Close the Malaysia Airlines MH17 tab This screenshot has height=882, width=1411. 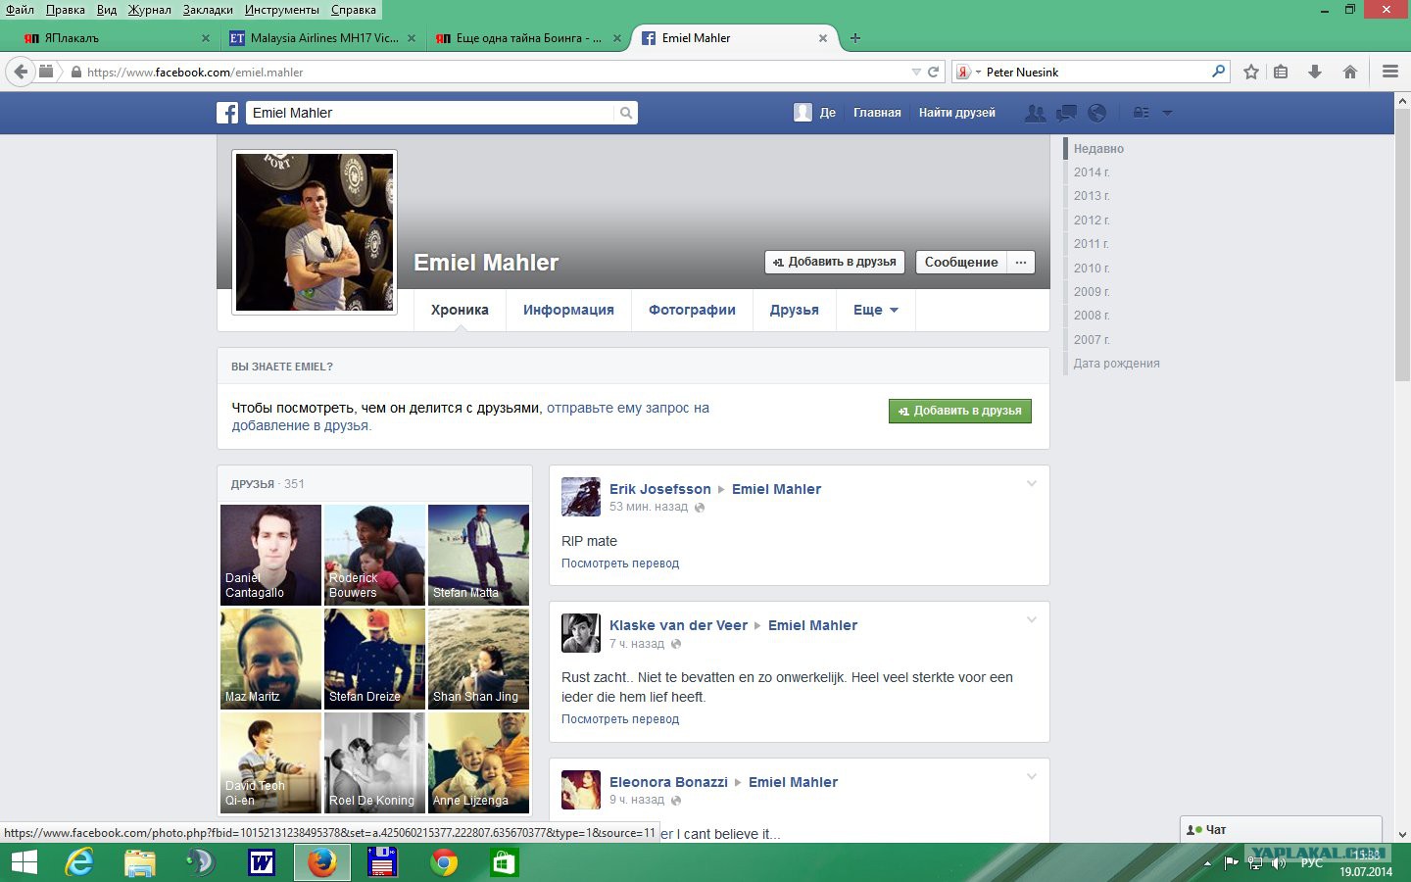click(x=412, y=38)
